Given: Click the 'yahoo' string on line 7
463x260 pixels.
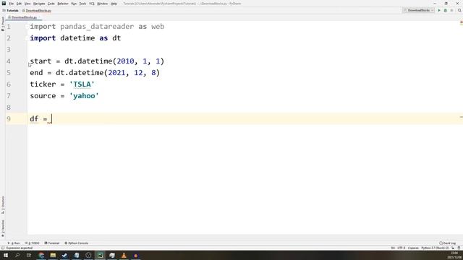Looking at the screenshot, I should click(x=84, y=96).
